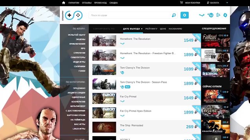Click the search magnifier icon
This screenshot has height=140, width=250.
(x=174, y=15)
